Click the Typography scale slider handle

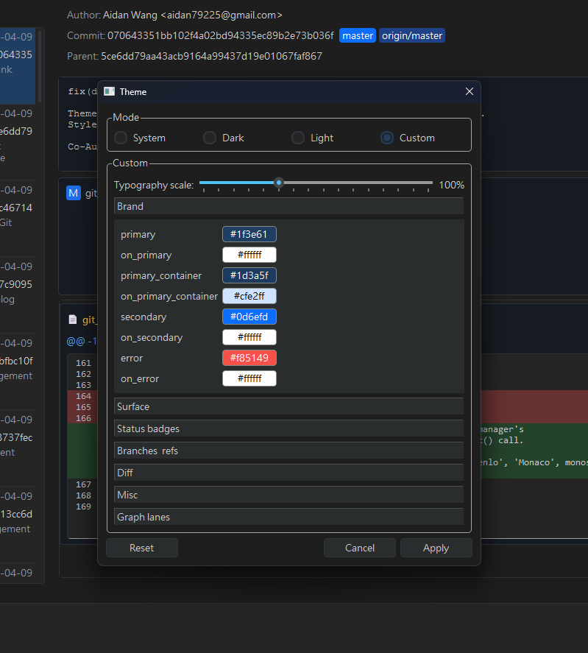click(x=279, y=183)
